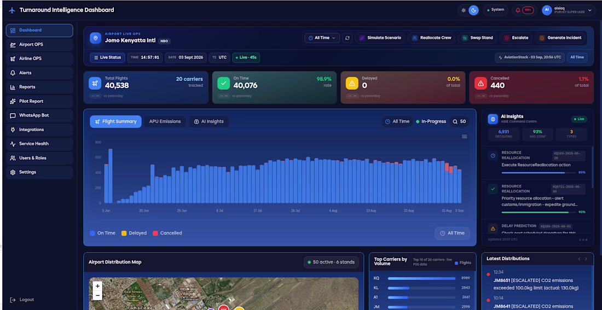The image size is (602, 310).
Task: Click green check icon of KQ6721 insight
Action: pos(493,189)
